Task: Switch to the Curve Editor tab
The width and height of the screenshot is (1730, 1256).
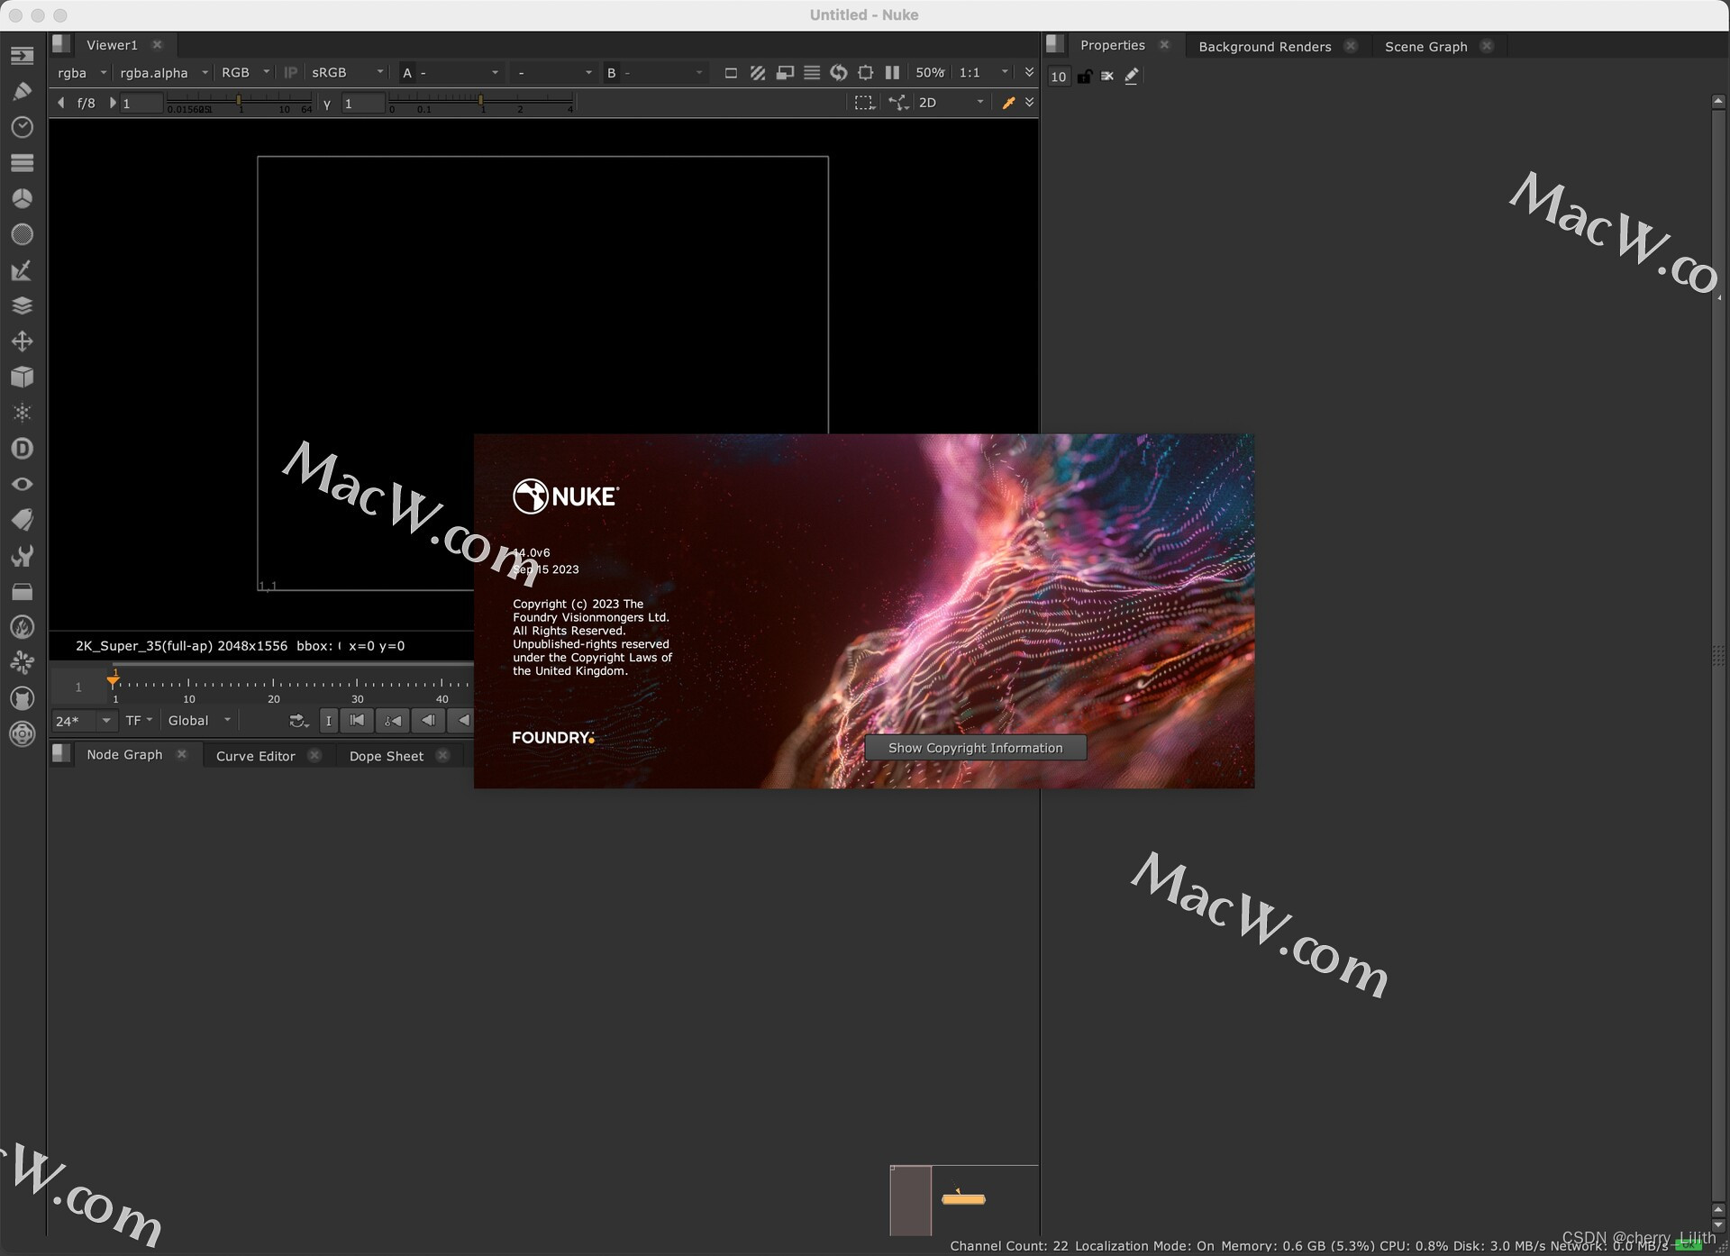Action: click(255, 757)
